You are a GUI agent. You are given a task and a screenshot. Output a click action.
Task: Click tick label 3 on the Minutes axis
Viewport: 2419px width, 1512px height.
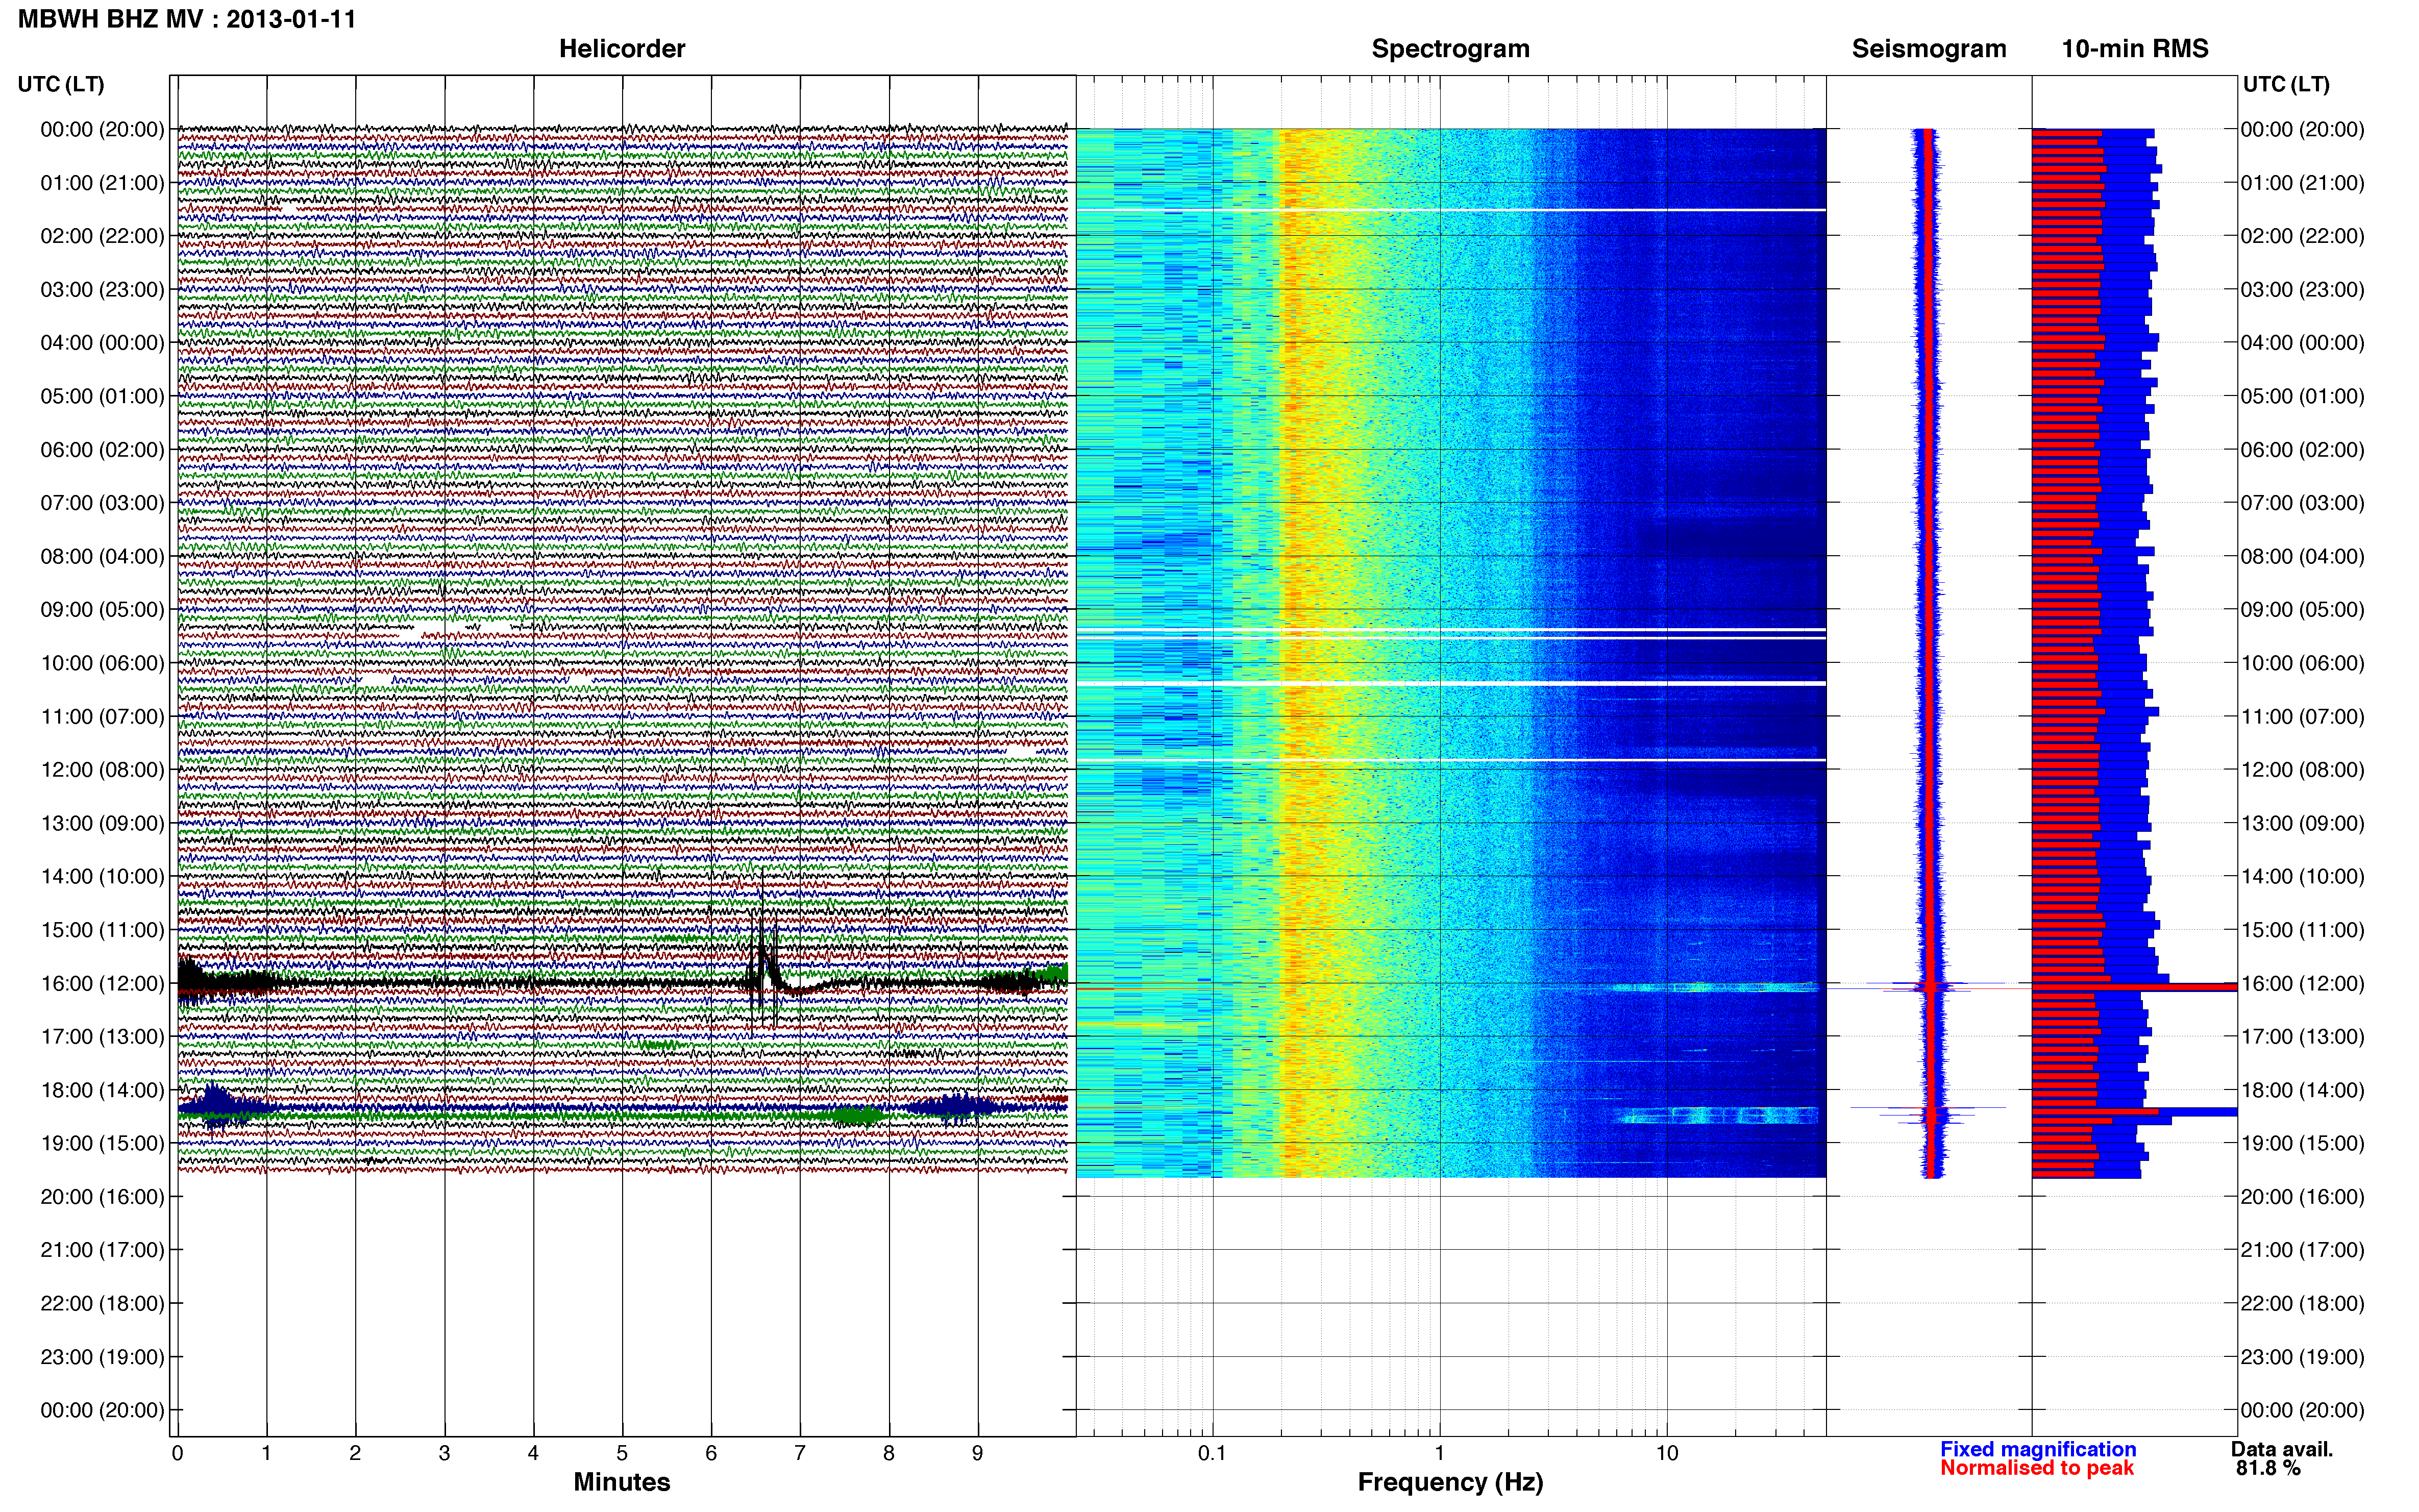(x=444, y=1453)
